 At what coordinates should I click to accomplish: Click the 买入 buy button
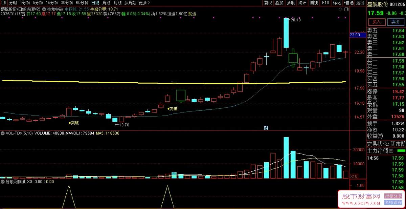point(376,22)
